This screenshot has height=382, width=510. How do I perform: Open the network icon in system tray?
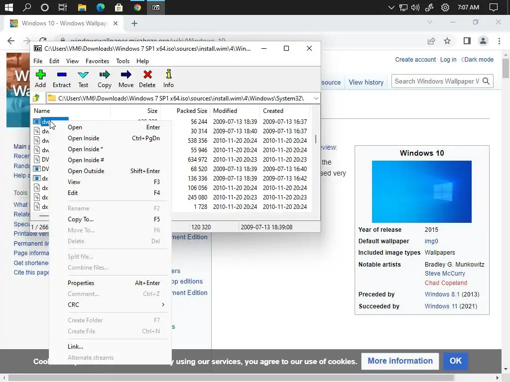tap(403, 7)
